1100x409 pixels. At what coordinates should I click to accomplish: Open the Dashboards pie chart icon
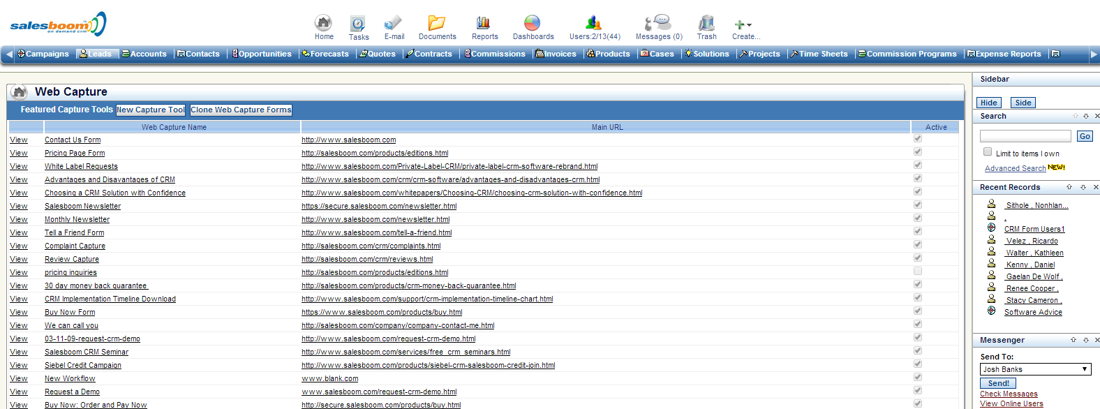[x=533, y=23]
